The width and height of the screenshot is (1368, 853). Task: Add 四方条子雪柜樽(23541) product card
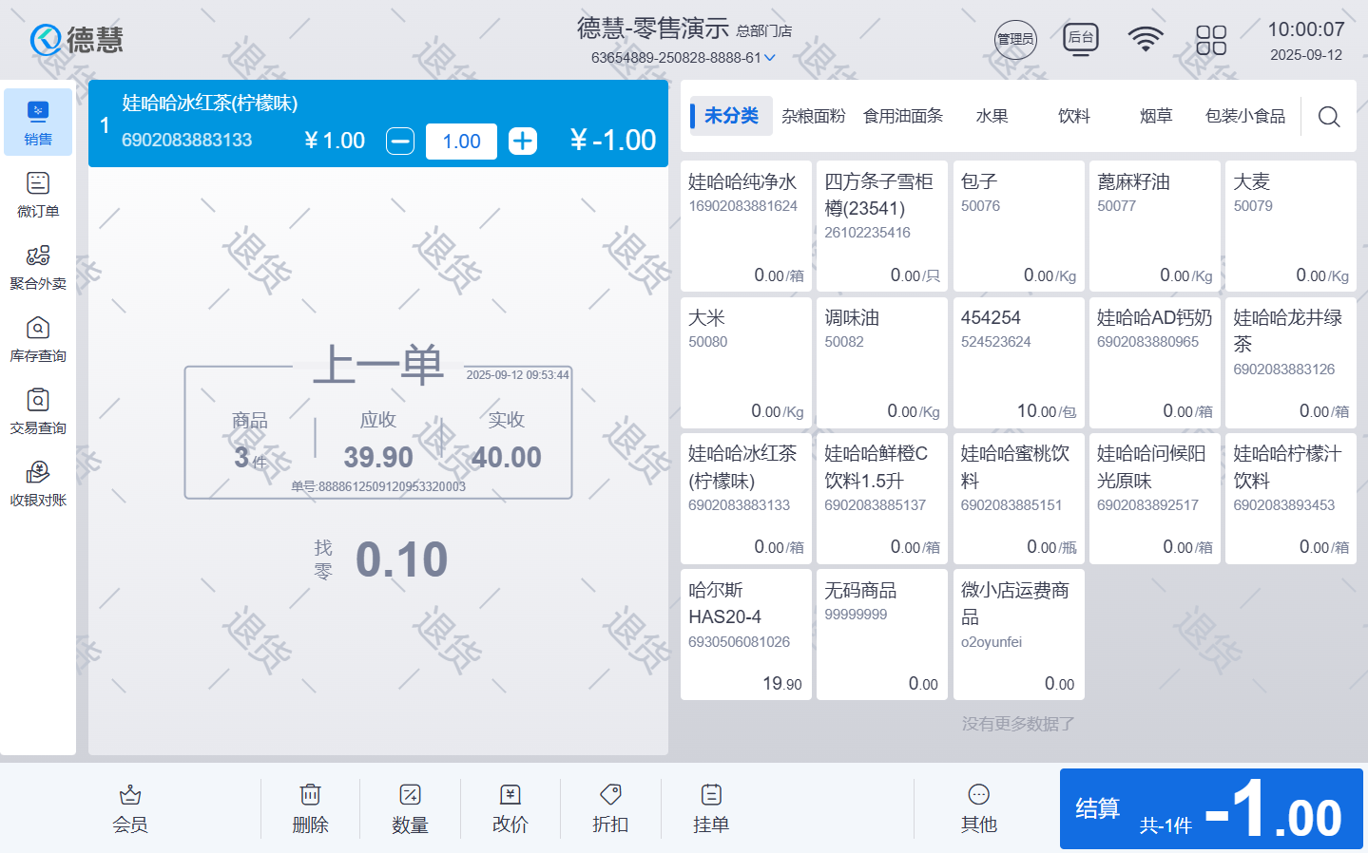882,226
